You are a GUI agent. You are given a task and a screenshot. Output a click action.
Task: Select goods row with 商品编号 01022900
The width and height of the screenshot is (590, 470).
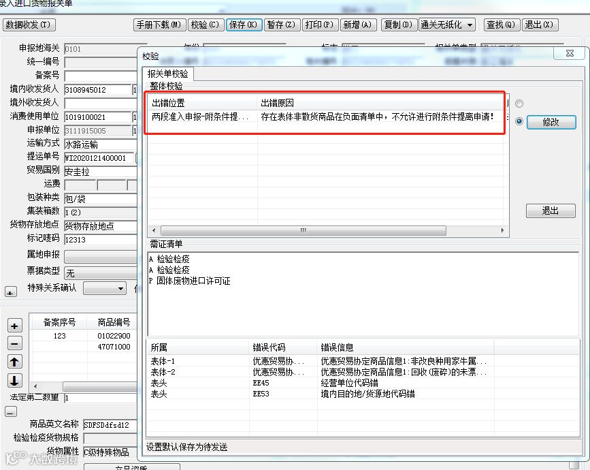[84, 336]
